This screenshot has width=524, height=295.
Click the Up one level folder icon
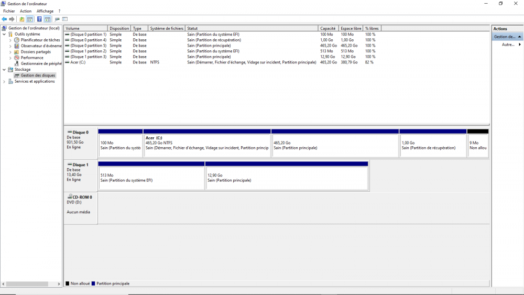click(x=22, y=19)
